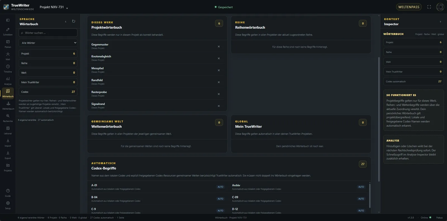Open the Schreiben editor from the sidebar
The width and height of the screenshot is (447, 221).
coord(8,31)
